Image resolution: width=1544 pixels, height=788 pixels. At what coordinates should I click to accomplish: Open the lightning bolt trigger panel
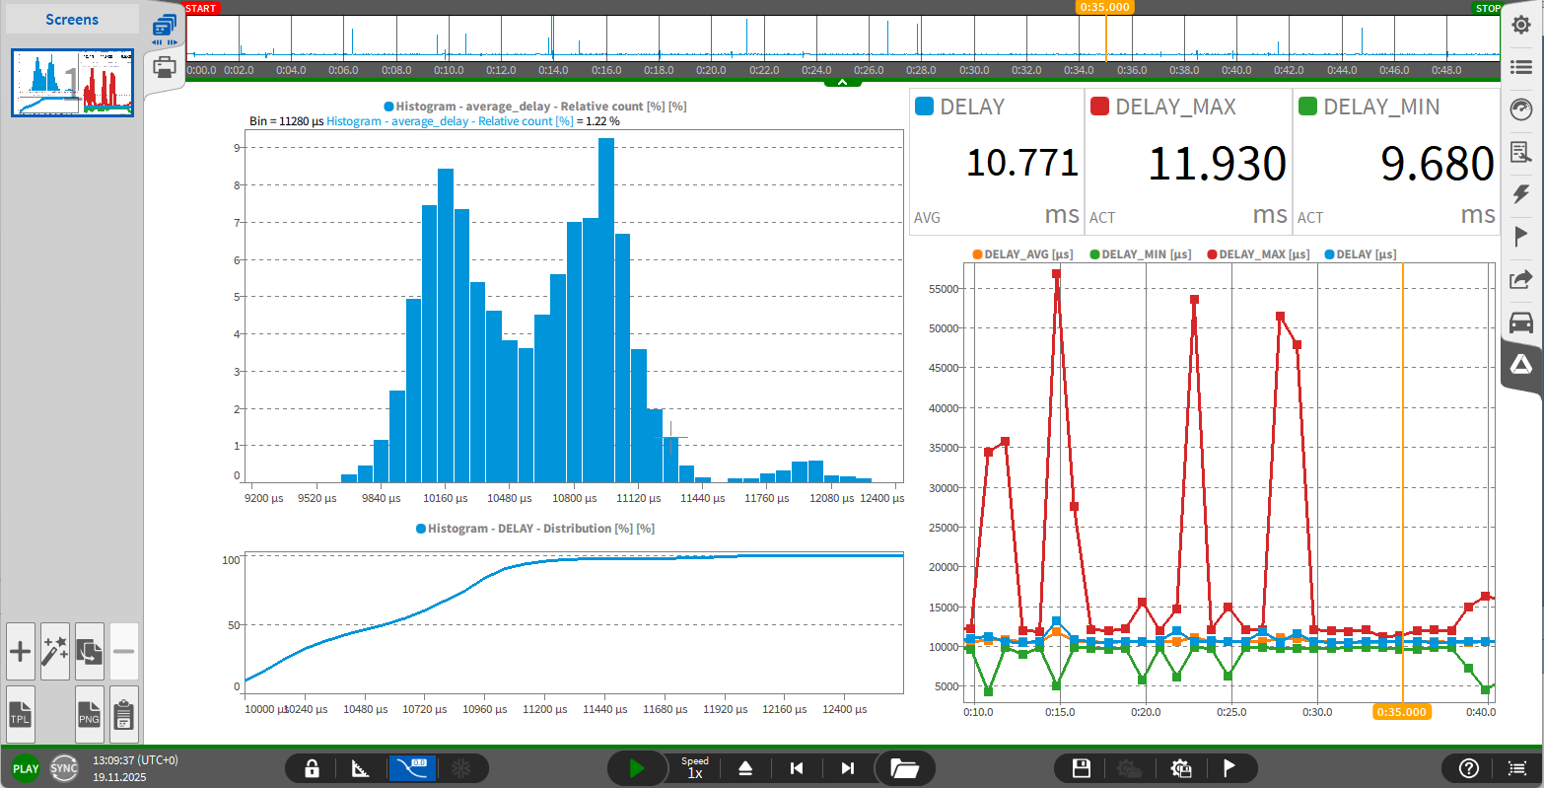(1521, 194)
